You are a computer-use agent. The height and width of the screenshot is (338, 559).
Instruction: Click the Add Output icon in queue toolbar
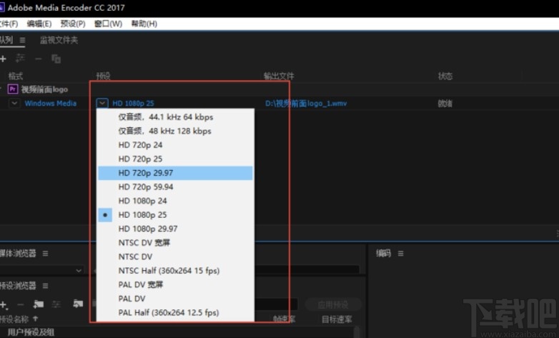click(x=20, y=59)
